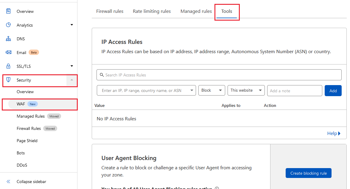Click the magnifier in Search IP Access Rules
Screen dimensions: 350x189
coord(102,75)
